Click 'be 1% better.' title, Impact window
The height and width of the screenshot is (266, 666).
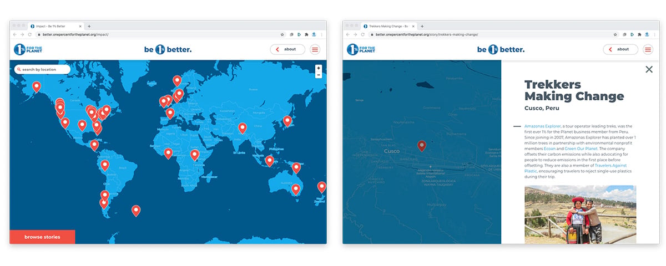point(168,49)
